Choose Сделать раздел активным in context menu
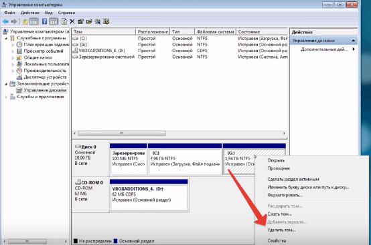This screenshot has height=245, width=371. click(x=293, y=179)
